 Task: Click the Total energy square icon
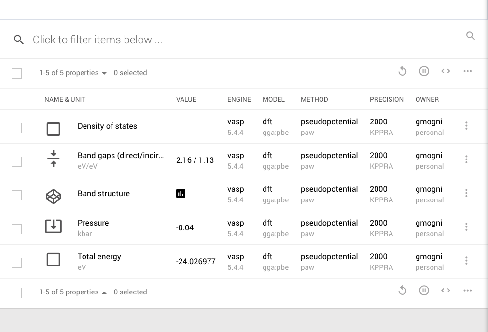[53, 260]
